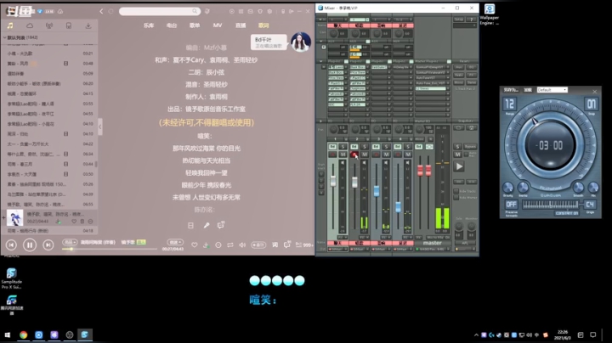Seek using the song progress slider
612x343 pixels.
point(110,249)
